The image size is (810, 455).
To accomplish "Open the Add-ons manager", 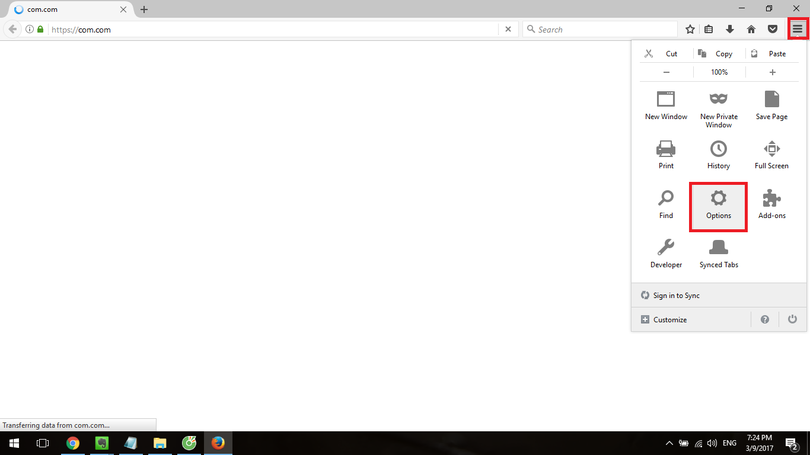I will (x=771, y=205).
